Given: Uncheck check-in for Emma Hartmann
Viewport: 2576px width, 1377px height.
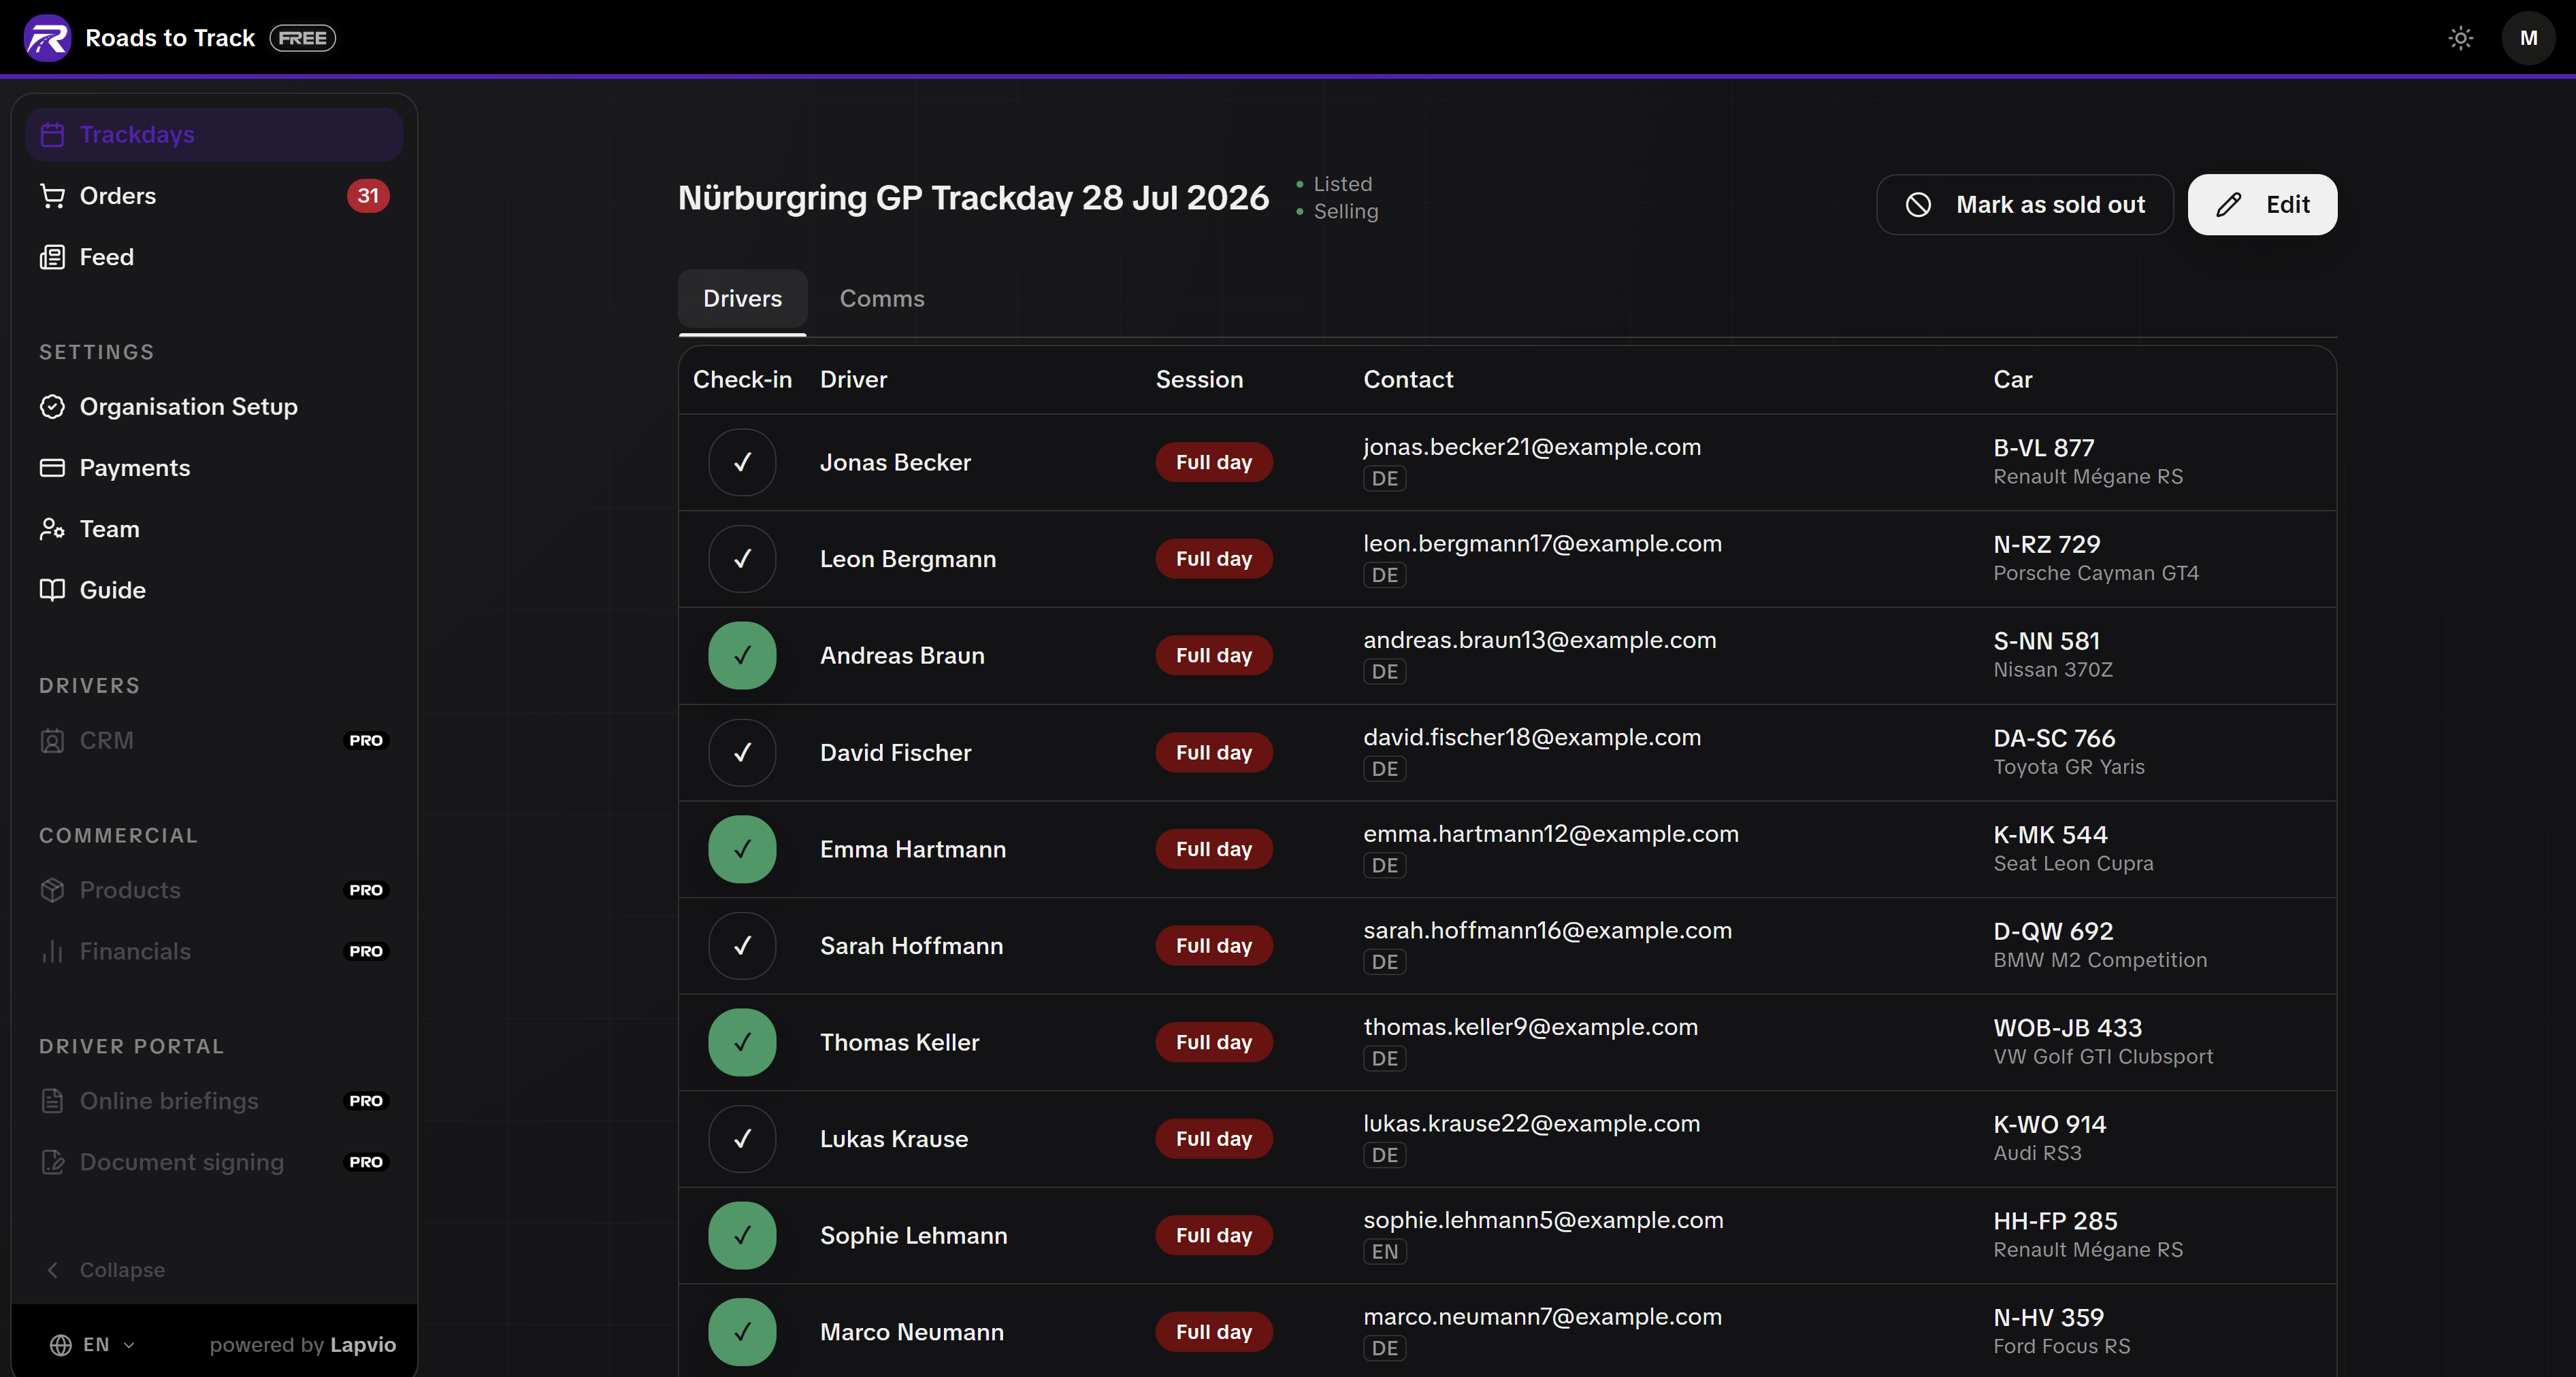Looking at the screenshot, I should (x=742, y=849).
